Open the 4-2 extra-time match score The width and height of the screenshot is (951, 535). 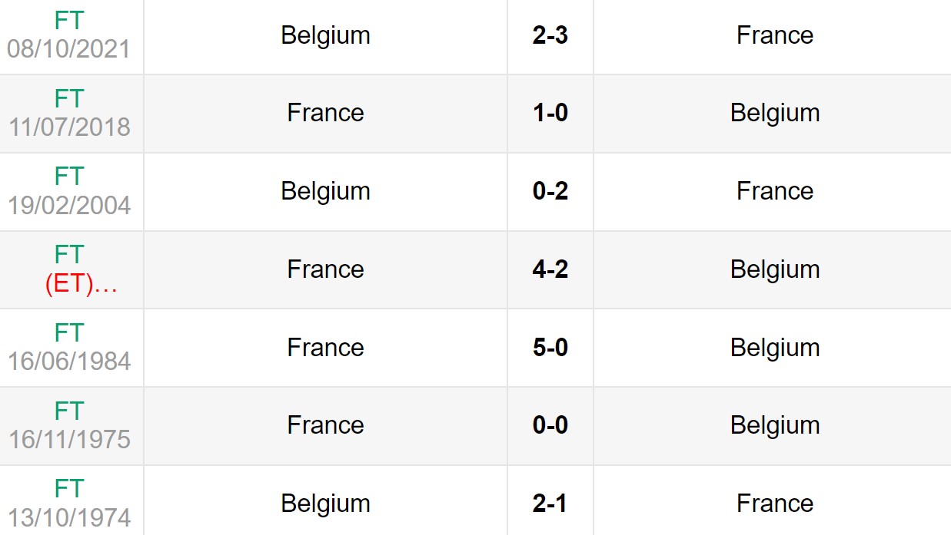coord(550,269)
